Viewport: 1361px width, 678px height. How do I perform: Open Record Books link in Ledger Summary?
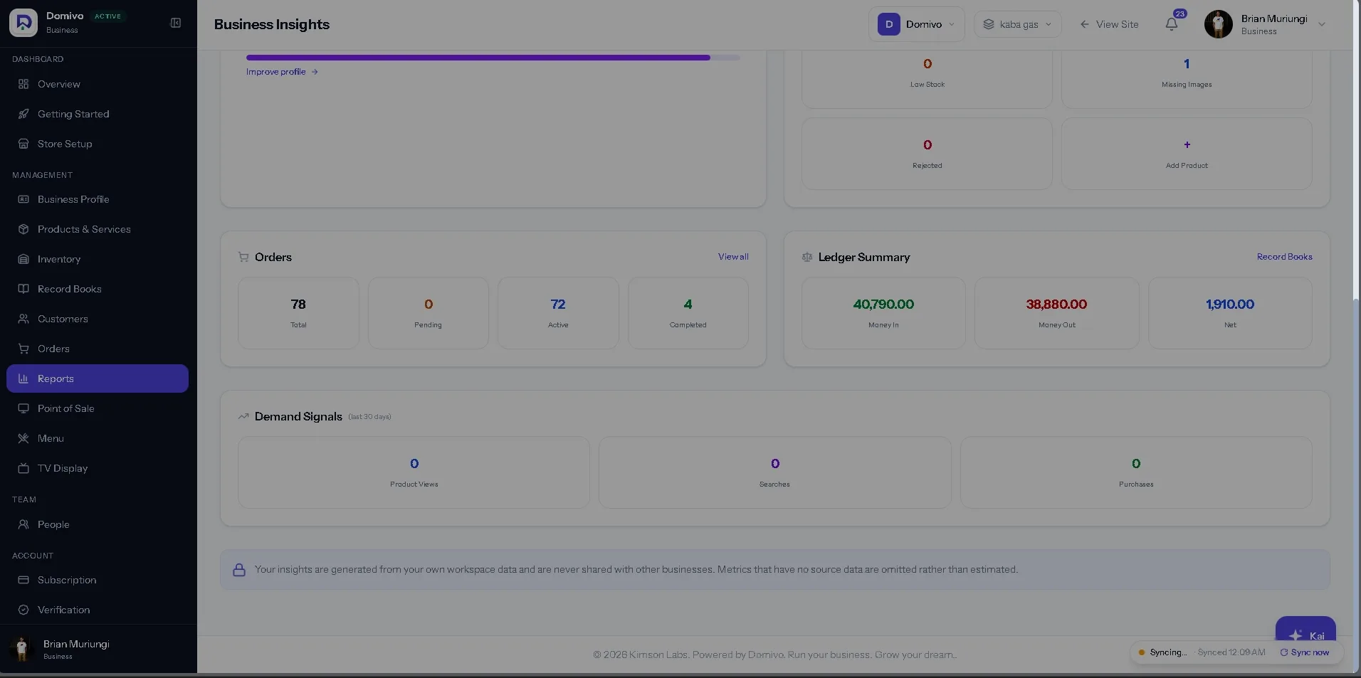[x=1284, y=257]
